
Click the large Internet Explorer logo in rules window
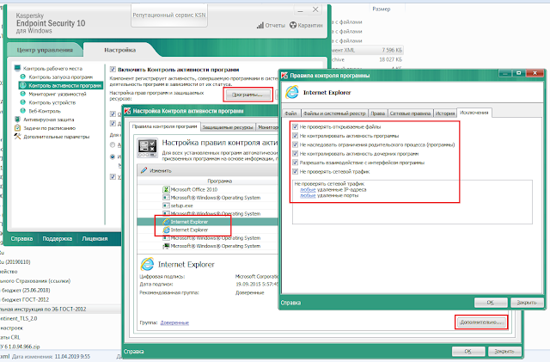[x=292, y=92]
